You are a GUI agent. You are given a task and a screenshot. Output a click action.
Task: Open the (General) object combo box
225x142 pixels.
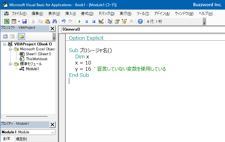pos(143,29)
